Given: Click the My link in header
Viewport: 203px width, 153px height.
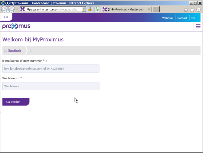Looking at the screenshot, I should 193,18.
